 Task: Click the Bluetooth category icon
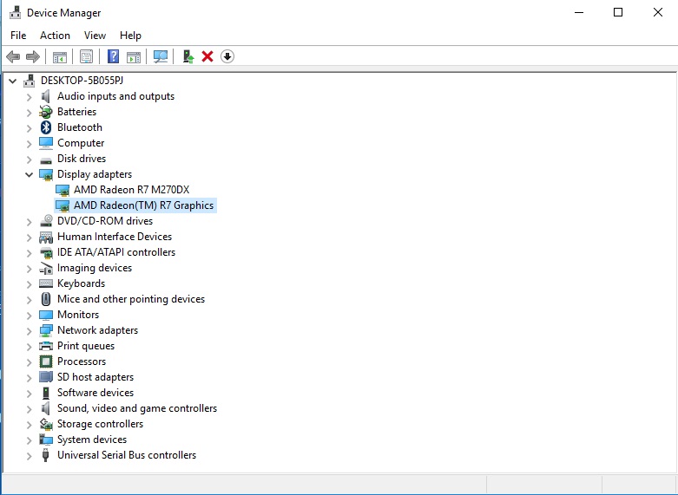click(46, 127)
